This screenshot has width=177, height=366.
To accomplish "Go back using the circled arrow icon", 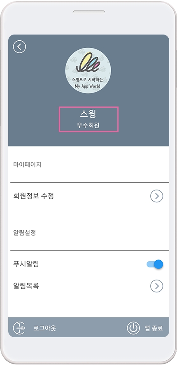I will 19,47.
